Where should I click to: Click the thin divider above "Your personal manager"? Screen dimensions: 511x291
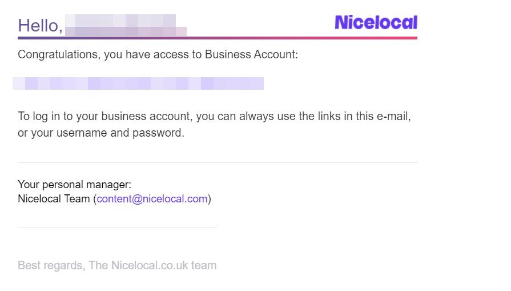point(218,162)
